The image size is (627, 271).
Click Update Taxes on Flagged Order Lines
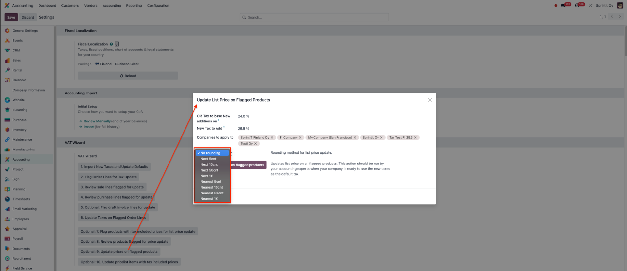[x=113, y=218]
